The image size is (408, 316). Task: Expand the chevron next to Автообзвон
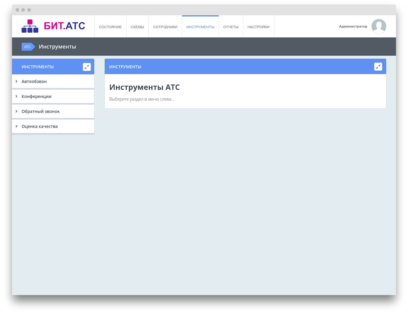pyautogui.click(x=16, y=81)
